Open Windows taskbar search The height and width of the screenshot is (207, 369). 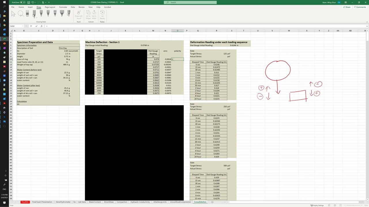click(4, 6)
